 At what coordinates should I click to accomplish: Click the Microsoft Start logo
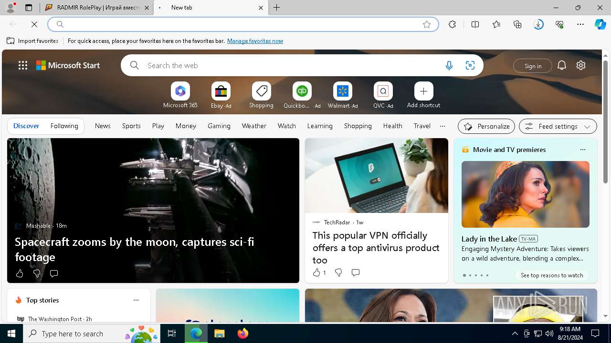(68, 65)
